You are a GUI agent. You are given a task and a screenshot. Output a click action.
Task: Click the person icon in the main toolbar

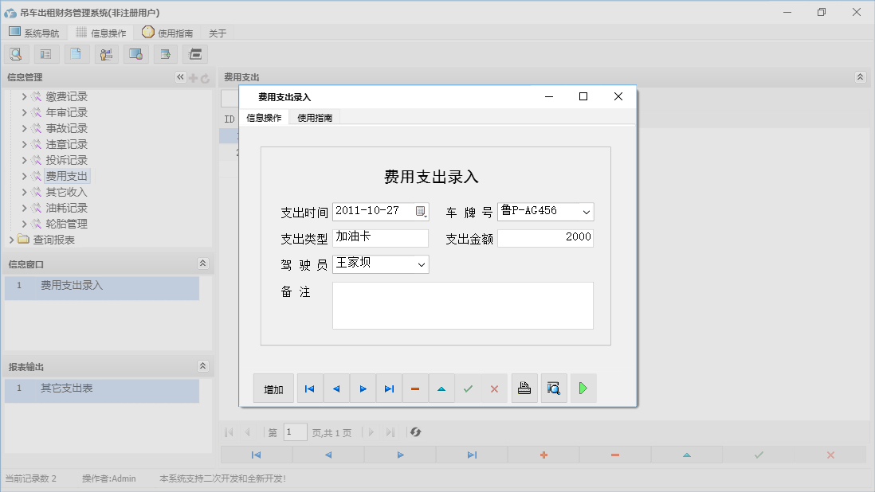pyautogui.click(x=106, y=53)
